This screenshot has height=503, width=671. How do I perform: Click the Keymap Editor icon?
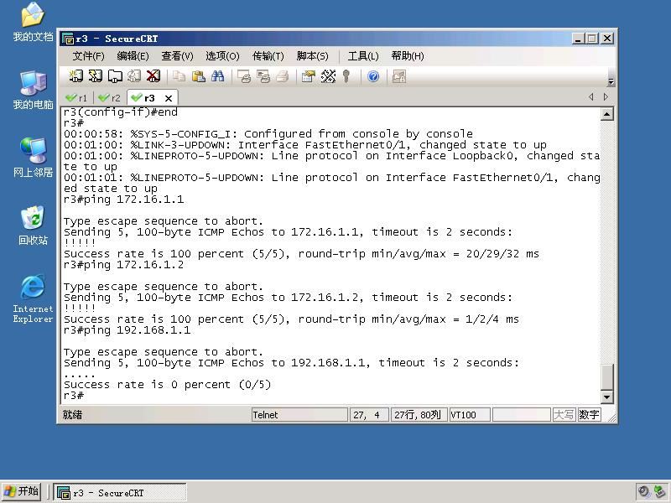pos(328,76)
